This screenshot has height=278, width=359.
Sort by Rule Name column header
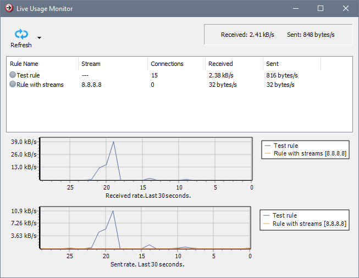coord(24,64)
